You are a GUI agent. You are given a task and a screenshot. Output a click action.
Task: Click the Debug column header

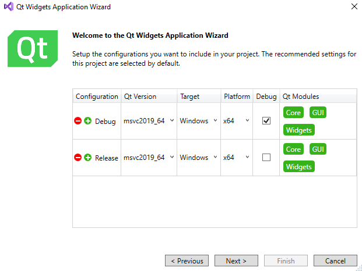coord(266,96)
